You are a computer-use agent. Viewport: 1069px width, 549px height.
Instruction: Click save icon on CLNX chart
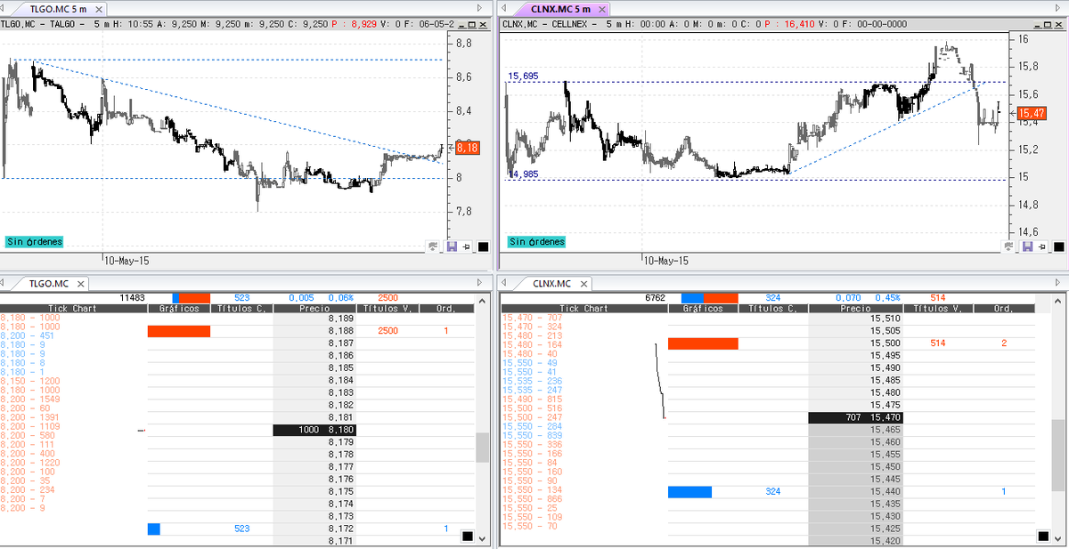point(1026,246)
